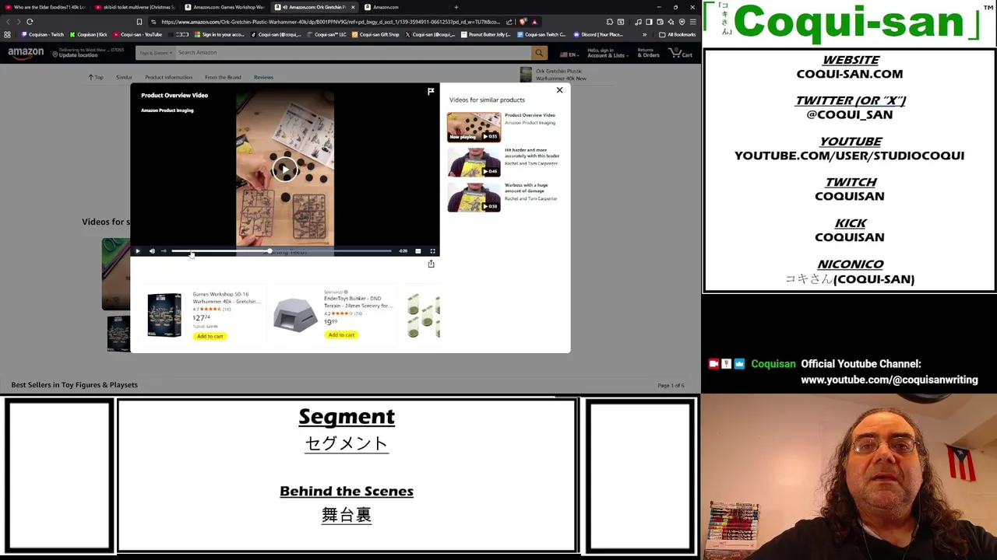Play the video using the bottom-bar play button
997x560 pixels.
tap(138, 251)
